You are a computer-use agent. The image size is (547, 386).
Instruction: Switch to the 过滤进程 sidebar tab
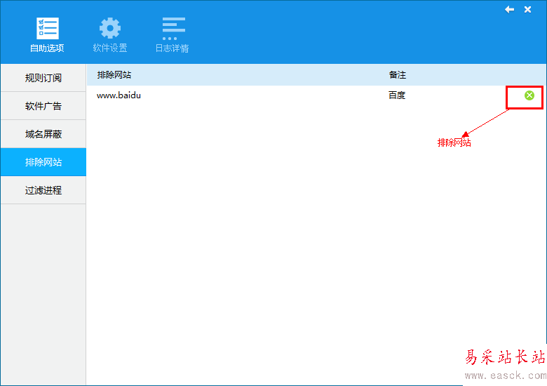point(43,190)
